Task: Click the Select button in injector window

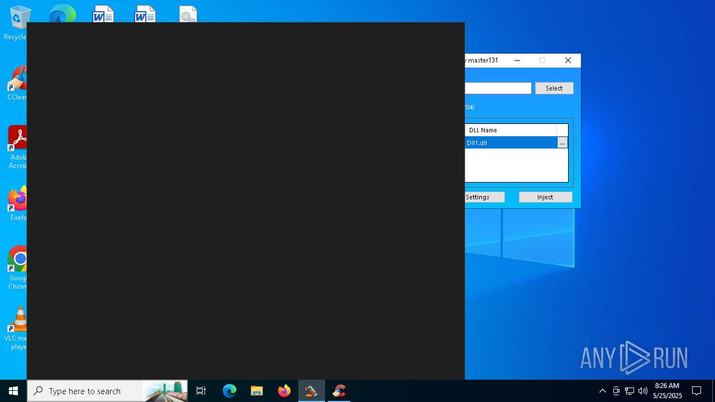Action: coord(554,88)
